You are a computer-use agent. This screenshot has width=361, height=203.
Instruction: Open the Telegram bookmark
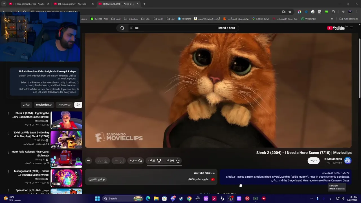coord(184,19)
